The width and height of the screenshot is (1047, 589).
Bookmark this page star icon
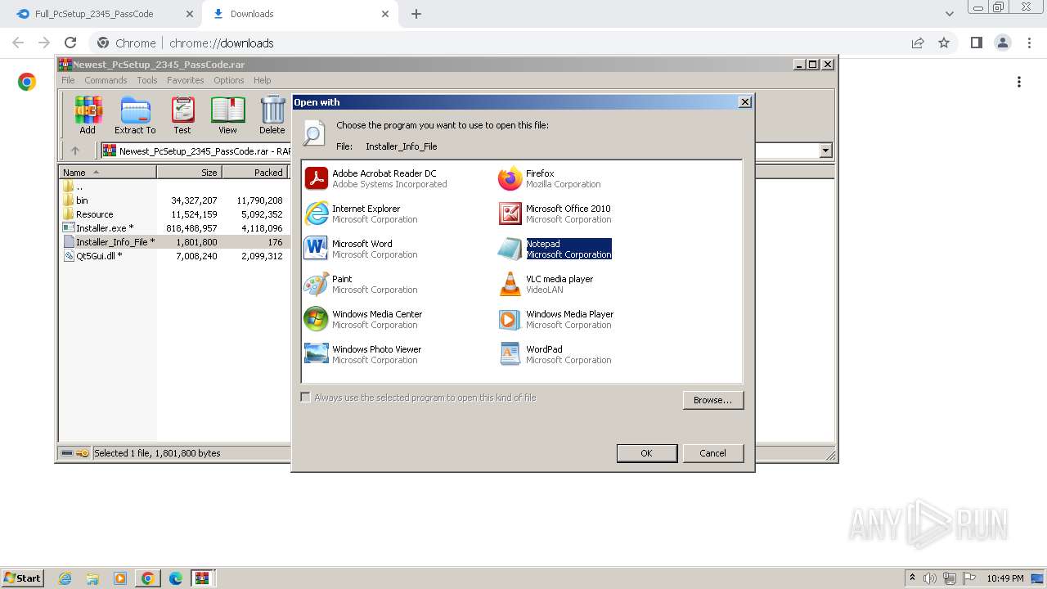(944, 43)
